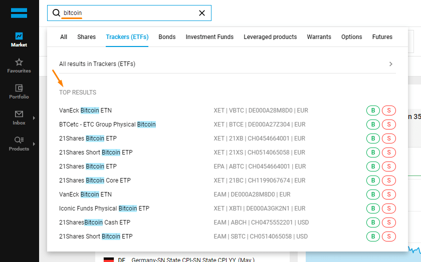Image resolution: width=421 pixels, height=262 pixels.
Task: Open 21Shares Bitcoin ETP EPA ABTC result
Action: tap(88, 166)
